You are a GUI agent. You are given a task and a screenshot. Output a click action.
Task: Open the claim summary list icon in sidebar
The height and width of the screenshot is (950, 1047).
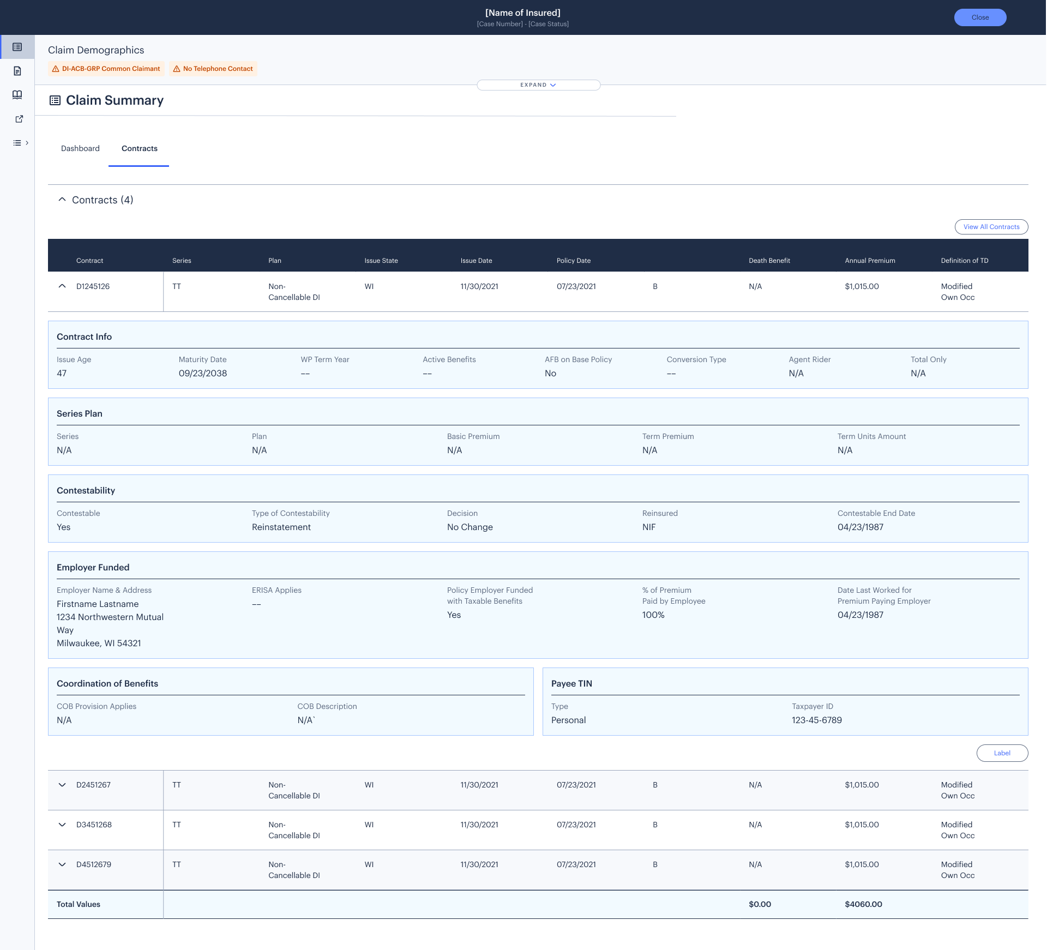[17, 47]
